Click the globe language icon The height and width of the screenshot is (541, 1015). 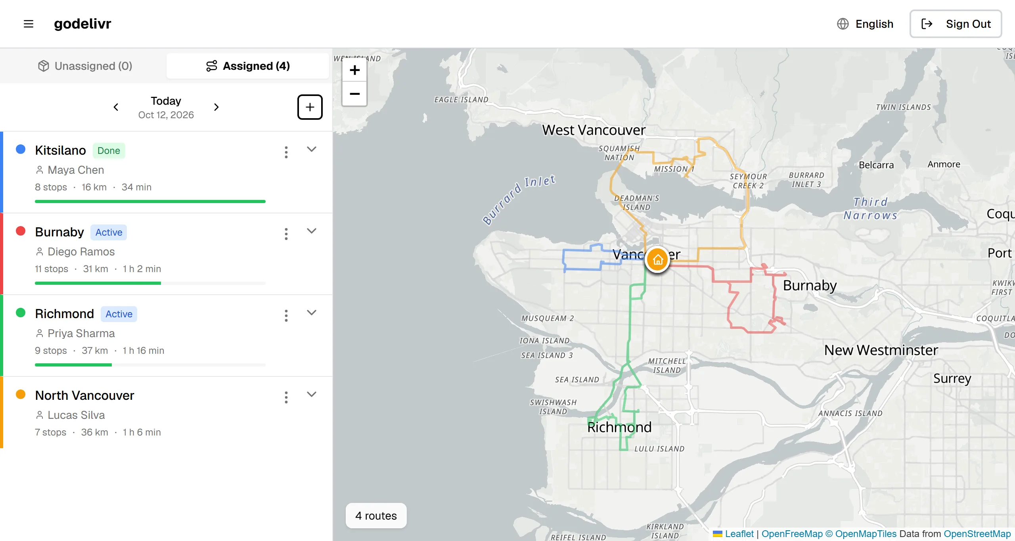843,24
